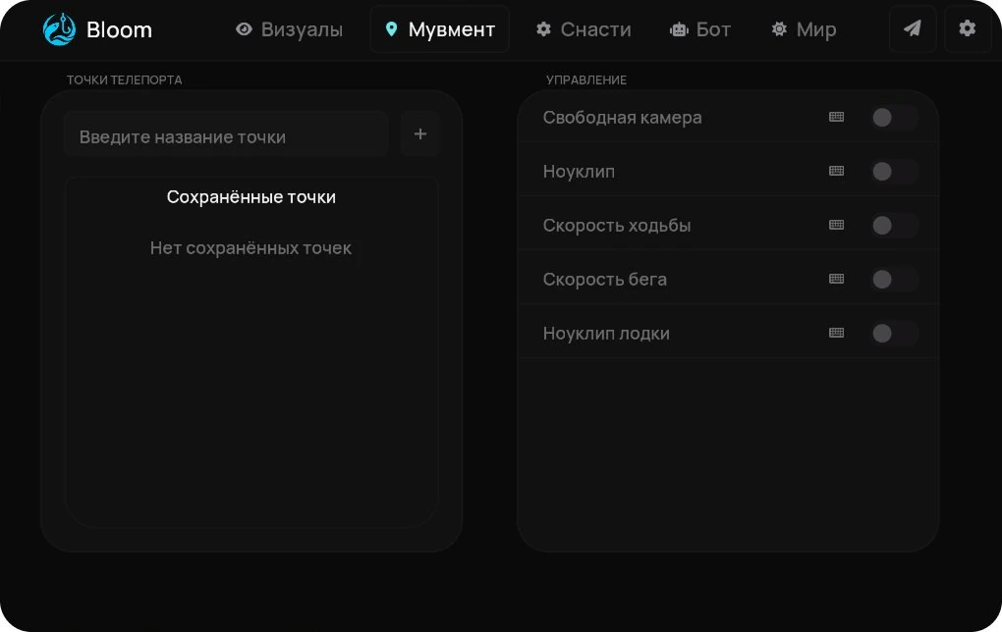Click the Bloom logo icon

pyautogui.click(x=59, y=29)
